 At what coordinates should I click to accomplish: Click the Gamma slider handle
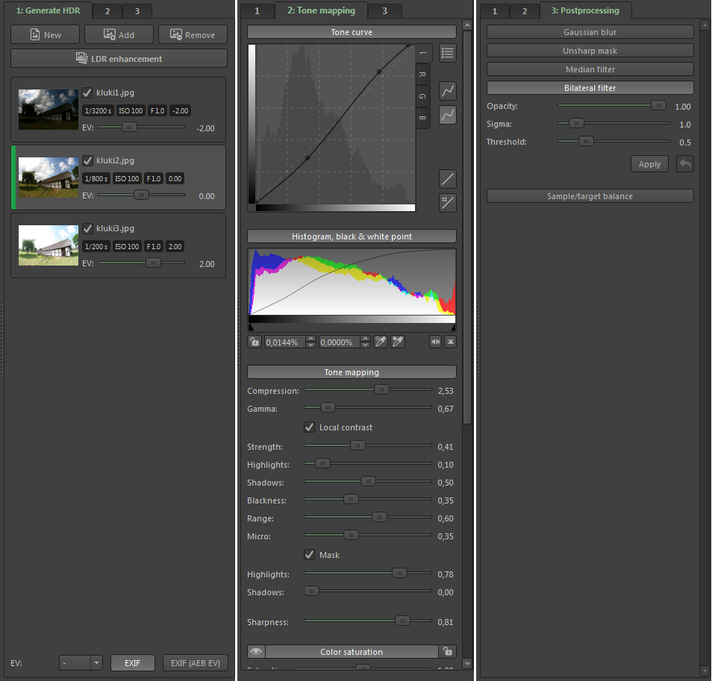[328, 407]
